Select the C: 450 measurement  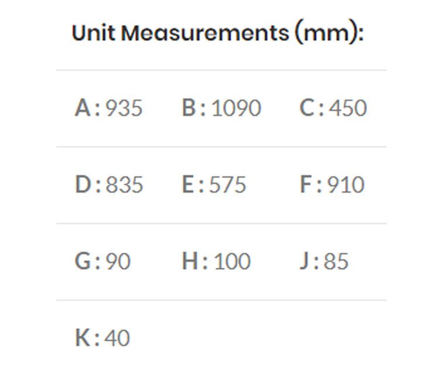tap(333, 108)
